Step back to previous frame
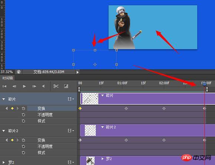 pos(14,86)
